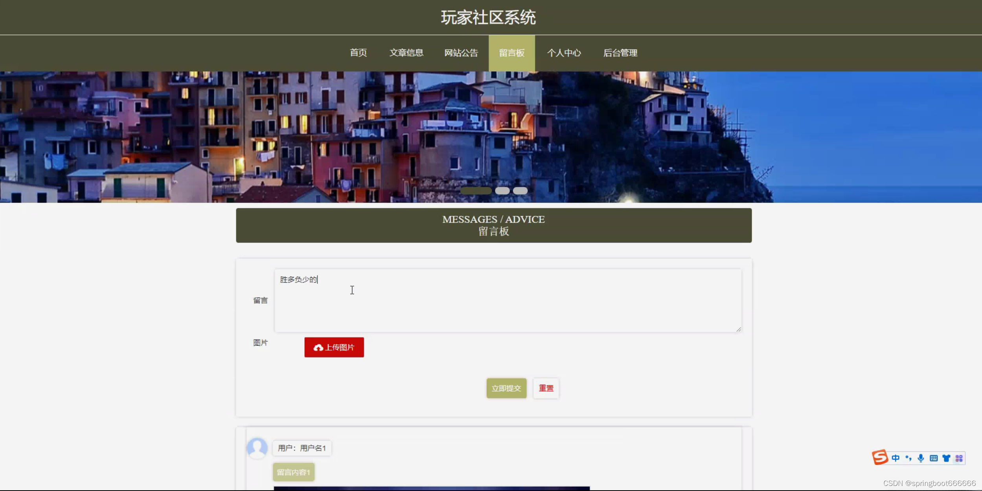Submit the message with 立即提交
This screenshot has width=982, height=491.
pos(506,388)
